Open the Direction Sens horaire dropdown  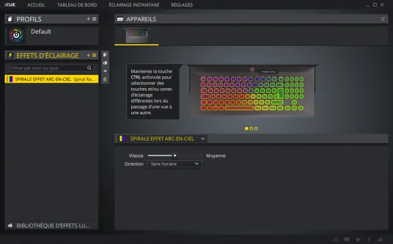pyautogui.click(x=175, y=164)
